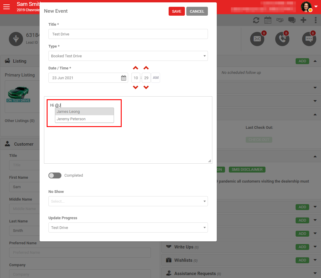Open the vertical dots more menu
321x278 pixels.
coord(315,20)
